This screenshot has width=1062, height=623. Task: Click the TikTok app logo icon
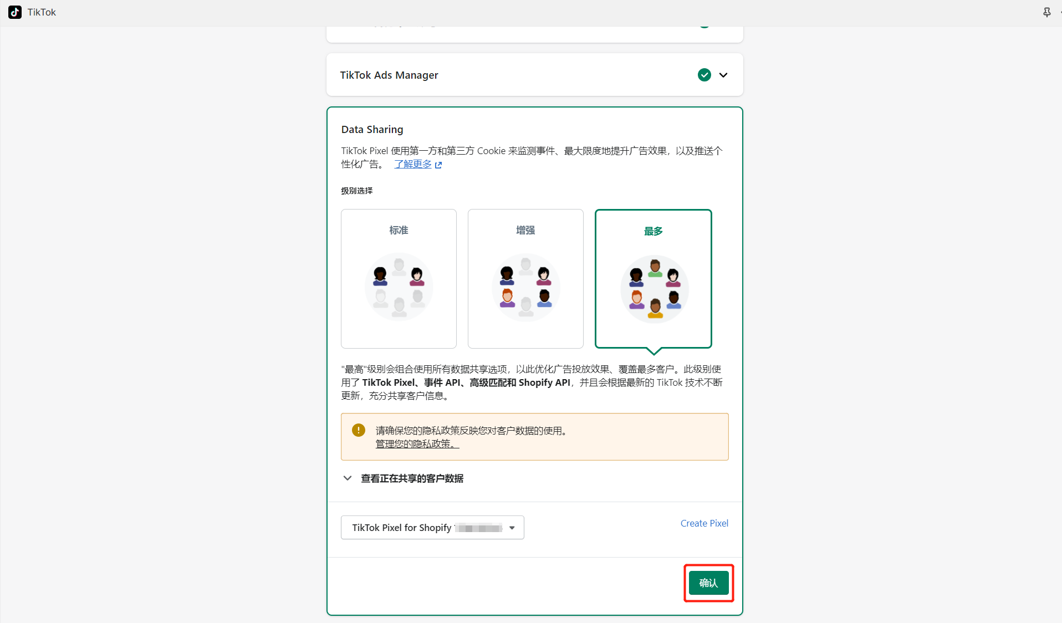pyautogui.click(x=15, y=12)
